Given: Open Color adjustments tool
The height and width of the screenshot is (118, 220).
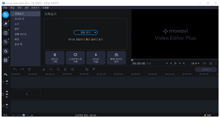Looking at the screenshot, I should coord(65,69).
